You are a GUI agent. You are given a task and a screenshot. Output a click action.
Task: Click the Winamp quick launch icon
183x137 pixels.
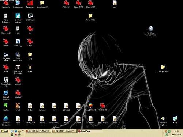click(19, 131)
